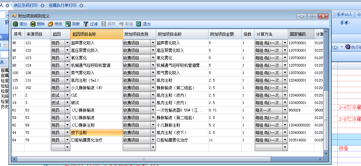Select the highlighted 皮下注射 cell

coord(96,133)
